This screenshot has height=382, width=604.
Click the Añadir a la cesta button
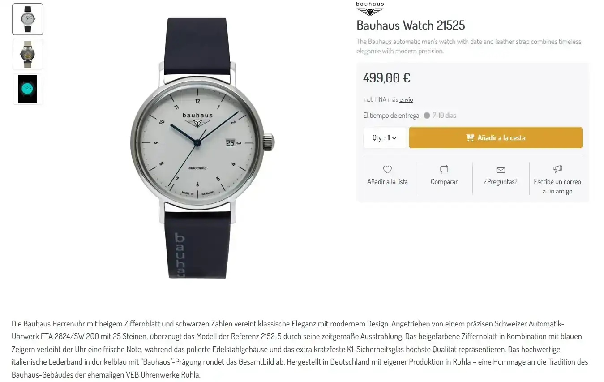pyautogui.click(x=496, y=137)
